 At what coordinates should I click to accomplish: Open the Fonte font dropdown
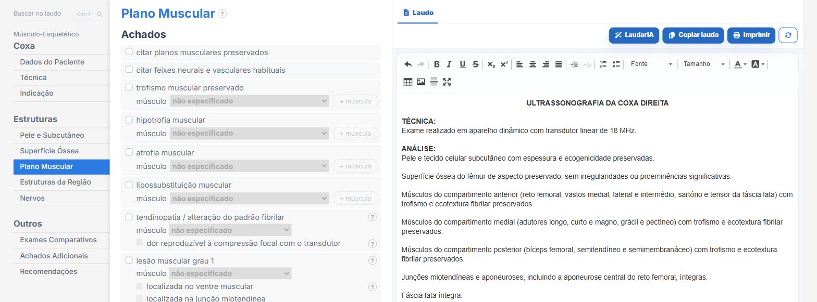[x=651, y=64]
